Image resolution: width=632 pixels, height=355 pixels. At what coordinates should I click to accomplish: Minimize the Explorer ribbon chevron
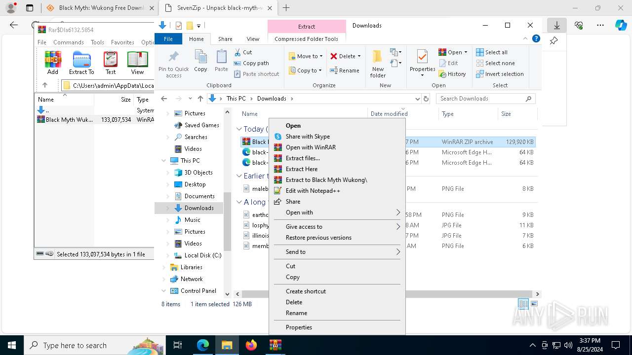[x=525, y=39]
